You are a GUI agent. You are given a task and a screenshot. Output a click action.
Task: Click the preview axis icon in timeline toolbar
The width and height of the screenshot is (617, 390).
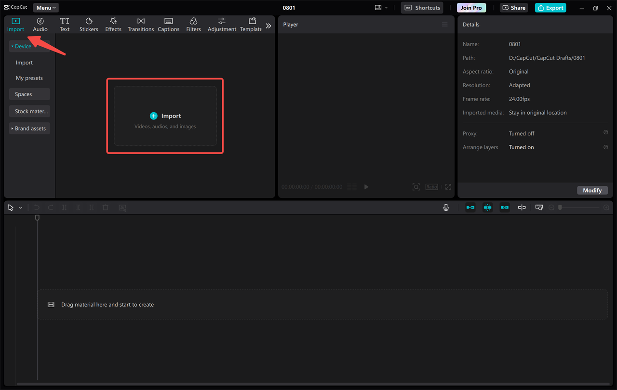coord(522,207)
